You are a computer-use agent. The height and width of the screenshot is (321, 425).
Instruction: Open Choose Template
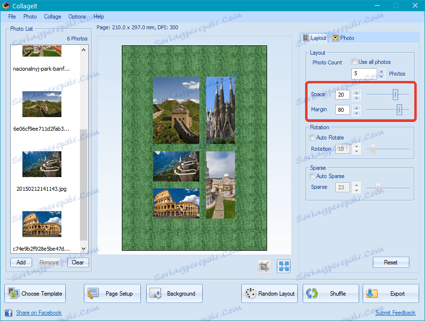coord(35,293)
